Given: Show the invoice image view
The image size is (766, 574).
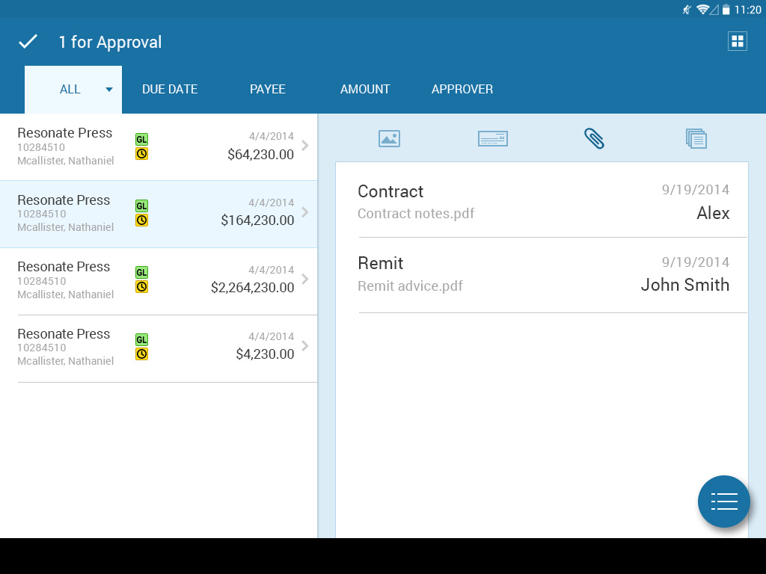Looking at the screenshot, I should coord(389,138).
